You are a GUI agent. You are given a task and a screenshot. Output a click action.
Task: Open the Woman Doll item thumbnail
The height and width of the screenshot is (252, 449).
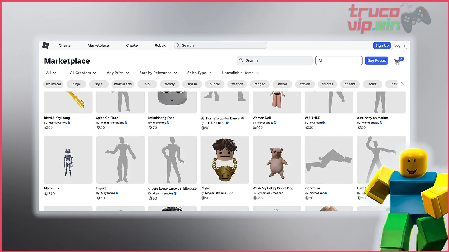click(x=277, y=102)
